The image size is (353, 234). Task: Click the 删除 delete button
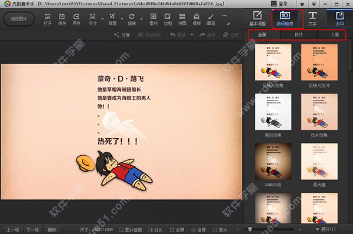tap(52, 230)
